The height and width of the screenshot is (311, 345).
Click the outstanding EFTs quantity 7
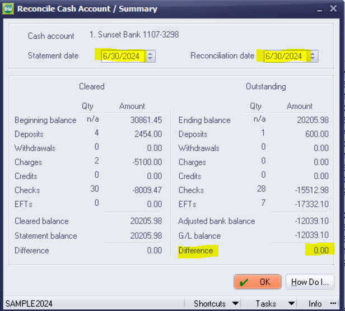pyautogui.click(x=263, y=203)
